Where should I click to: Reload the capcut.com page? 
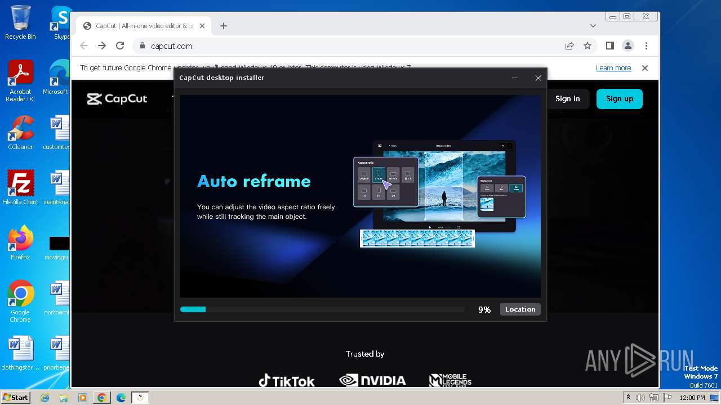pyautogui.click(x=120, y=46)
